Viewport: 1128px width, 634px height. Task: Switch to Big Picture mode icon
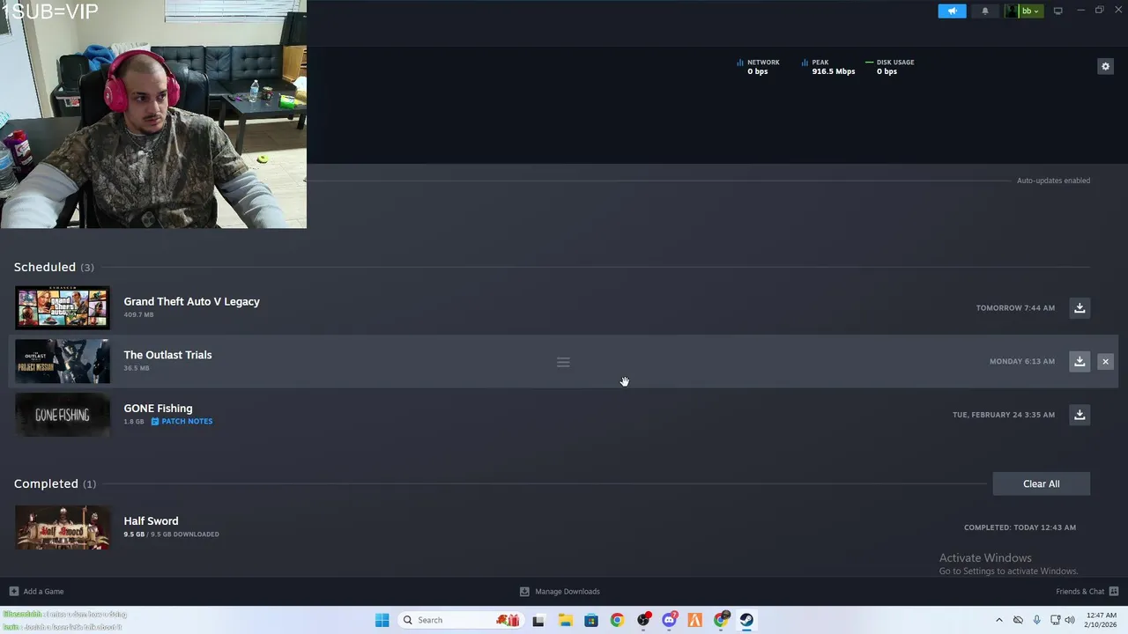1057,11
